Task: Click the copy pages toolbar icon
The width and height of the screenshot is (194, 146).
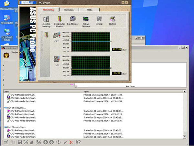Action: tap(13, 142)
